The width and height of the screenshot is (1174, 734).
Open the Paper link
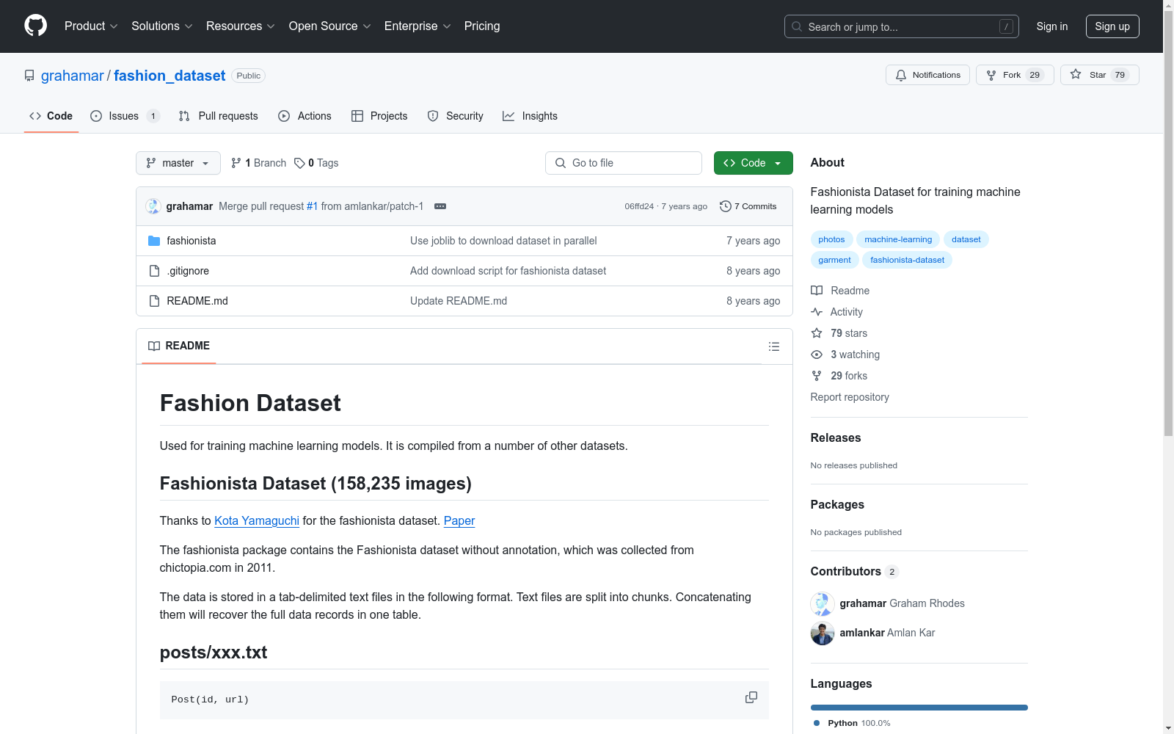tap(459, 520)
